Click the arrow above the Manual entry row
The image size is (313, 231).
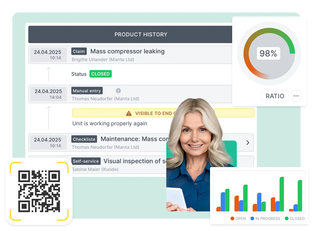pyautogui.click(x=48, y=74)
